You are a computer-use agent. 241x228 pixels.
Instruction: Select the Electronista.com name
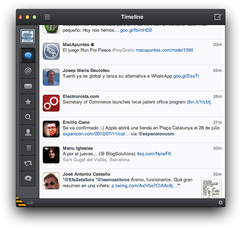coord(81,96)
